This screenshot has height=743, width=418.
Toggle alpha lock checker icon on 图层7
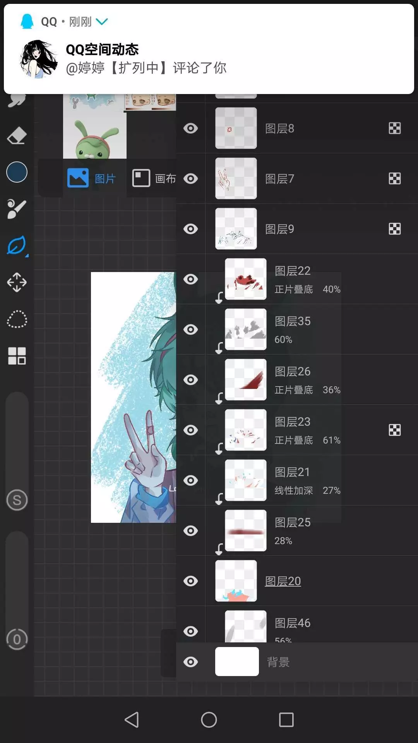[394, 178]
